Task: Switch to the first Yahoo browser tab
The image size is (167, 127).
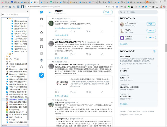Action: point(5,2)
